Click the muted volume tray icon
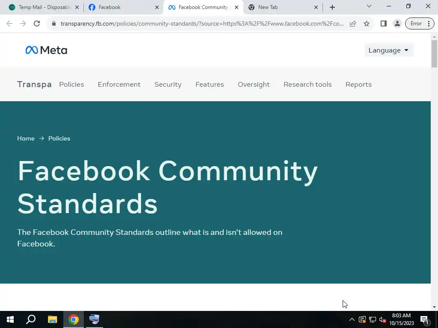Image resolution: width=438 pixels, height=328 pixels. 382,319
